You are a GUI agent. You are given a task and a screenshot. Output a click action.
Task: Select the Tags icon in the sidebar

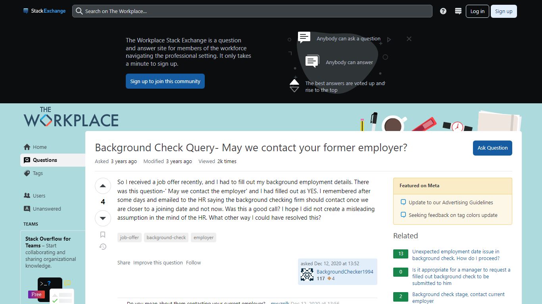tap(27, 173)
